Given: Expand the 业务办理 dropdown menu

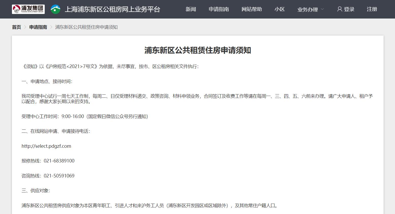Looking at the screenshot, I should pyautogui.click(x=307, y=10).
